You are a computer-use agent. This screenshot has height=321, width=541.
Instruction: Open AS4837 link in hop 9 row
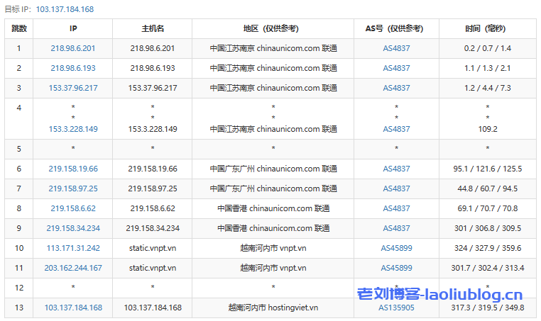tap(396, 228)
